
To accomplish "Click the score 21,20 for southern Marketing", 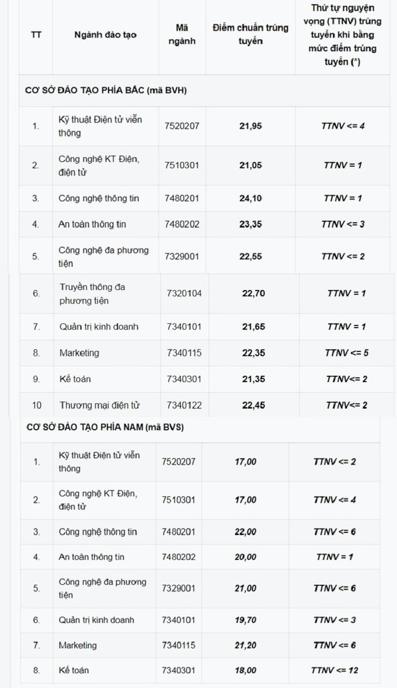I will coord(245,645).
